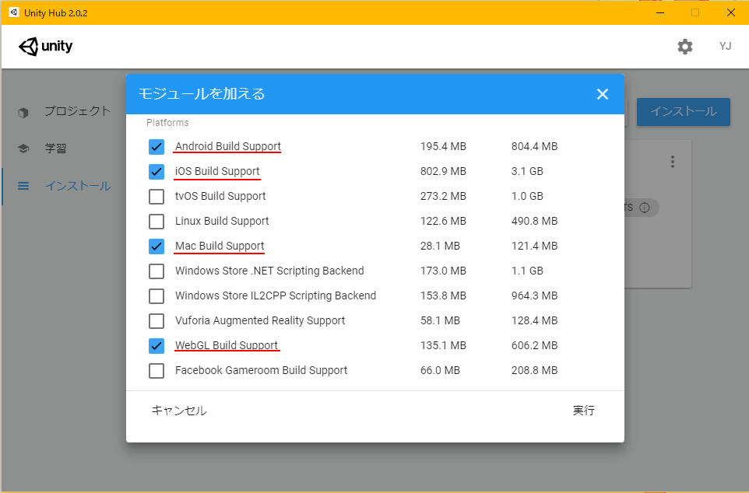Click Windows Store IL2CPP Scripting Backend label

(276, 295)
